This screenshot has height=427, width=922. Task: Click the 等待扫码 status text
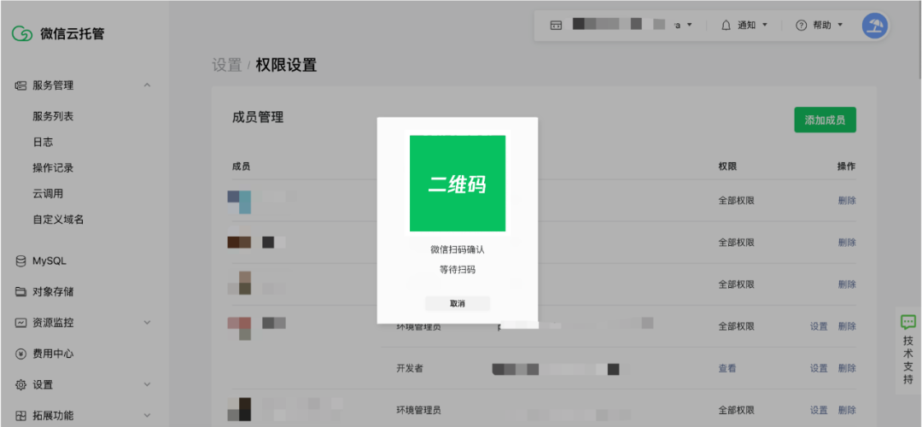[x=458, y=270]
